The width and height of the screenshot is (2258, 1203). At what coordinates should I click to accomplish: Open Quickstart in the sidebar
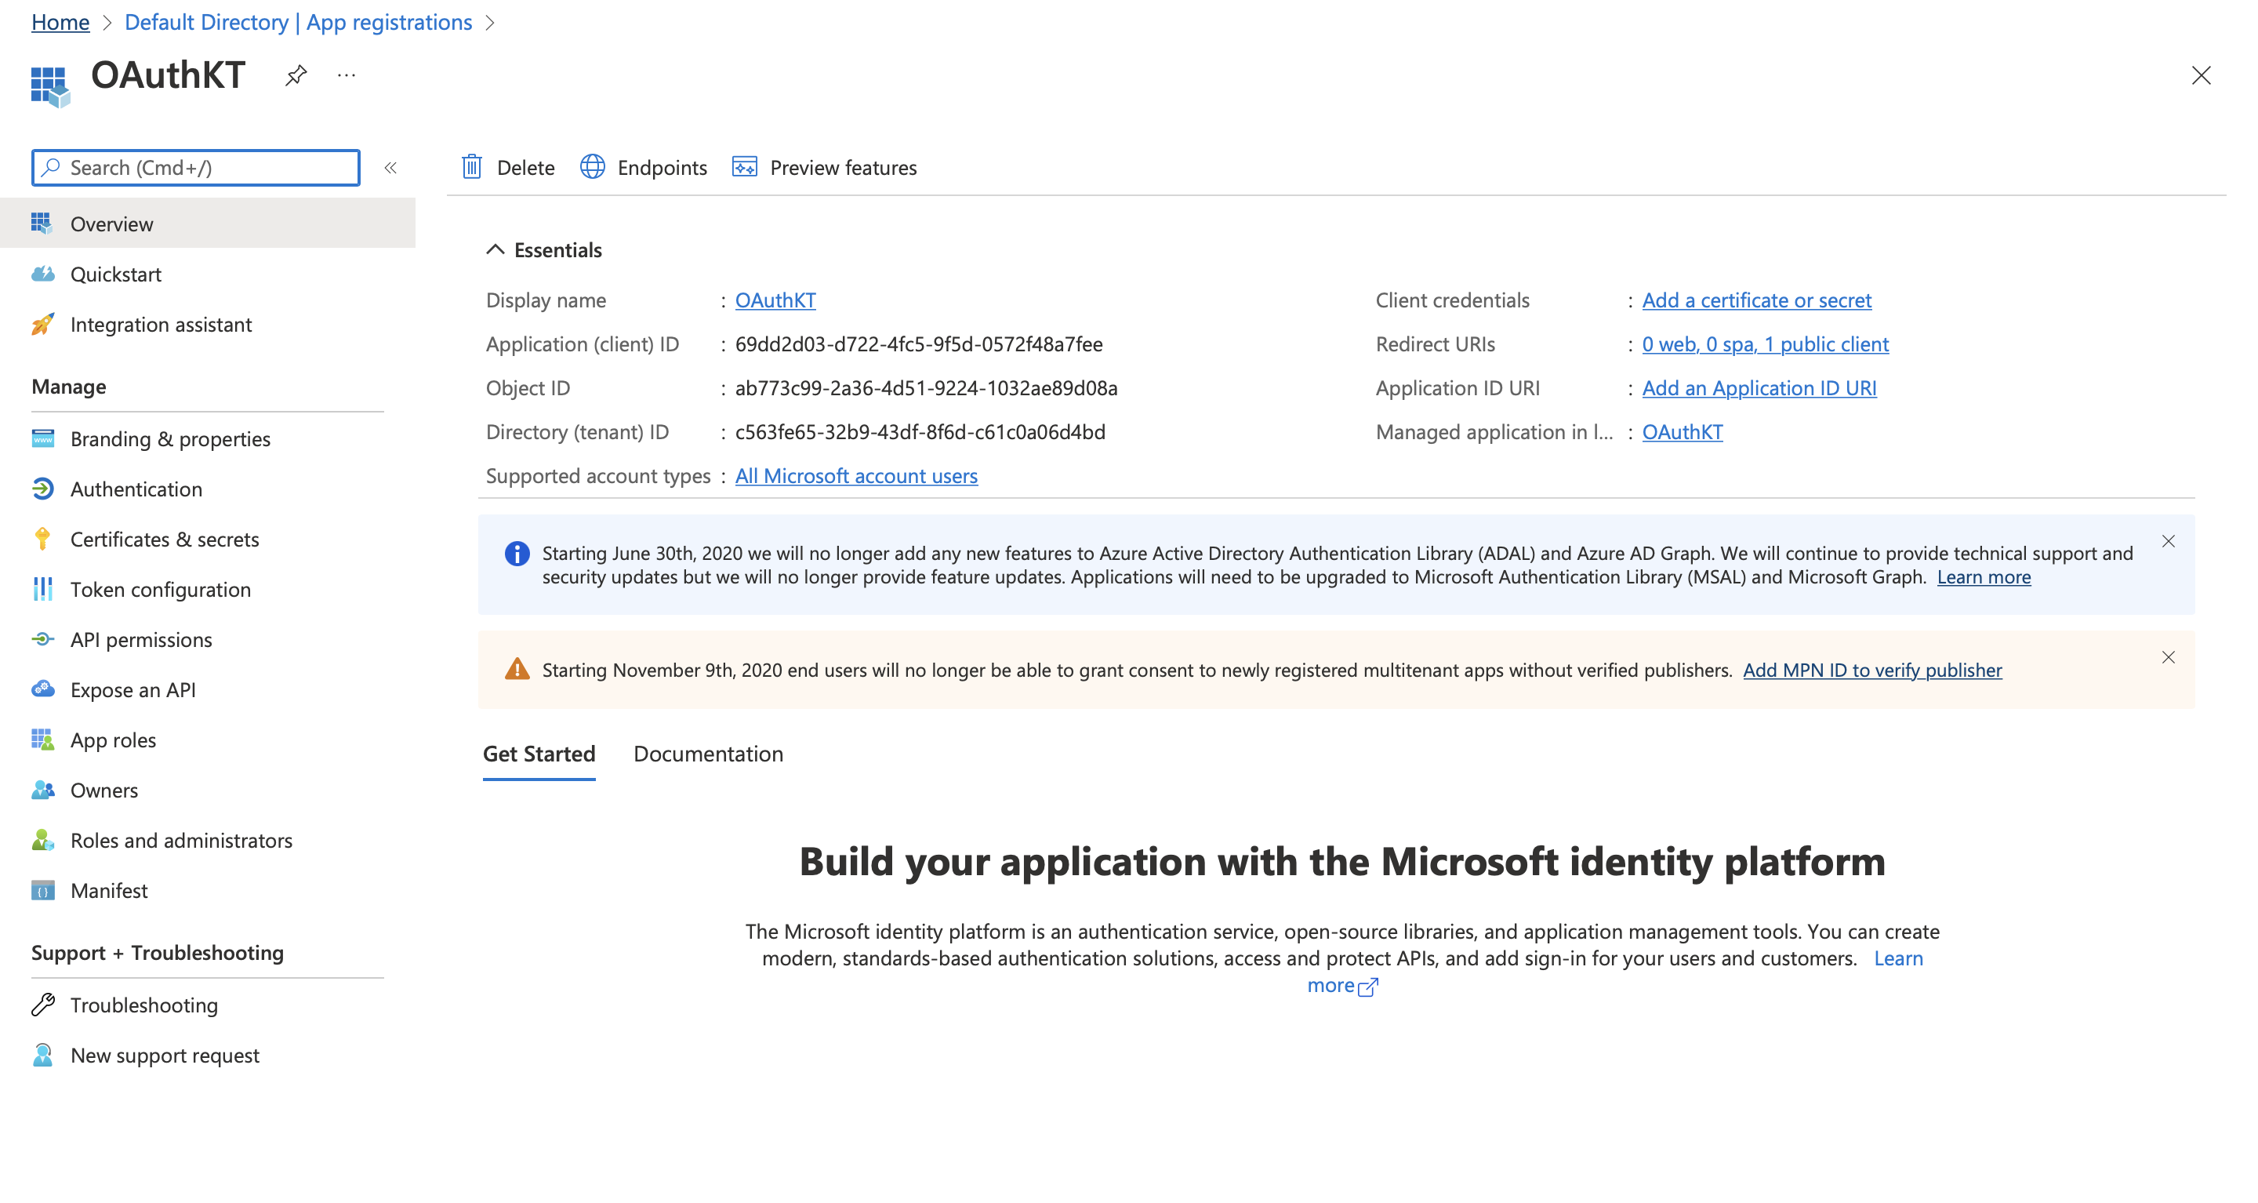pos(208,274)
